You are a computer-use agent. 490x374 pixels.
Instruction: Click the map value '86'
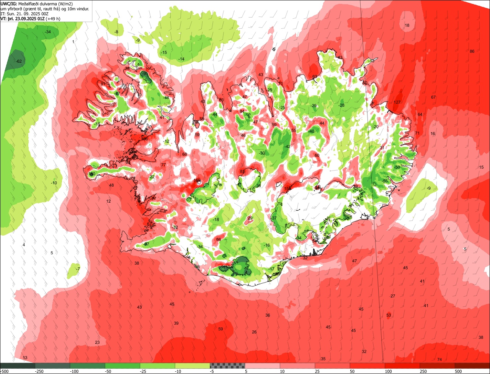coord(472,51)
